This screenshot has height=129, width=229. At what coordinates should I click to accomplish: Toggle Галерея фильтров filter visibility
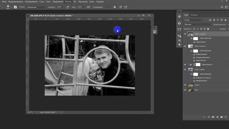pos(194,58)
